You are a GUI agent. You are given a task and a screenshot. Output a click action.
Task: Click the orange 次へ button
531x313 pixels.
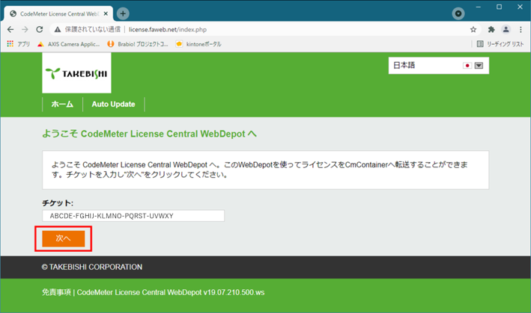point(63,239)
